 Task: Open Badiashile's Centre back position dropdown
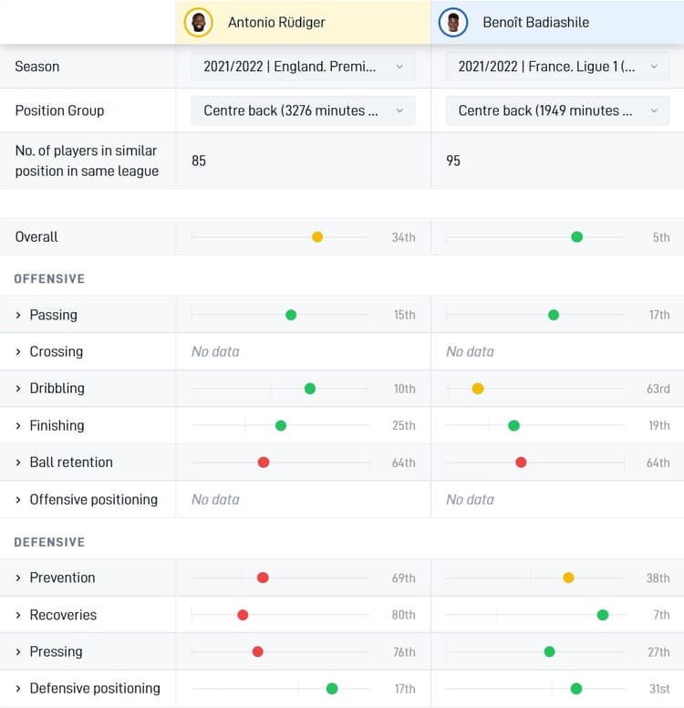[557, 110]
